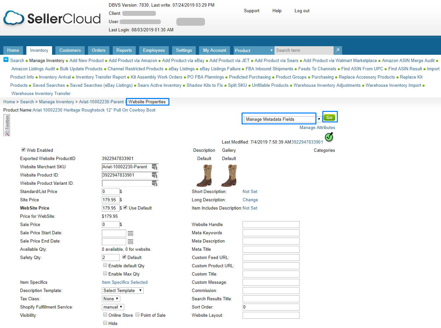Open Add New Product link
Image resolution: width=441 pixels, height=328 pixels.
[x=87, y=61]
